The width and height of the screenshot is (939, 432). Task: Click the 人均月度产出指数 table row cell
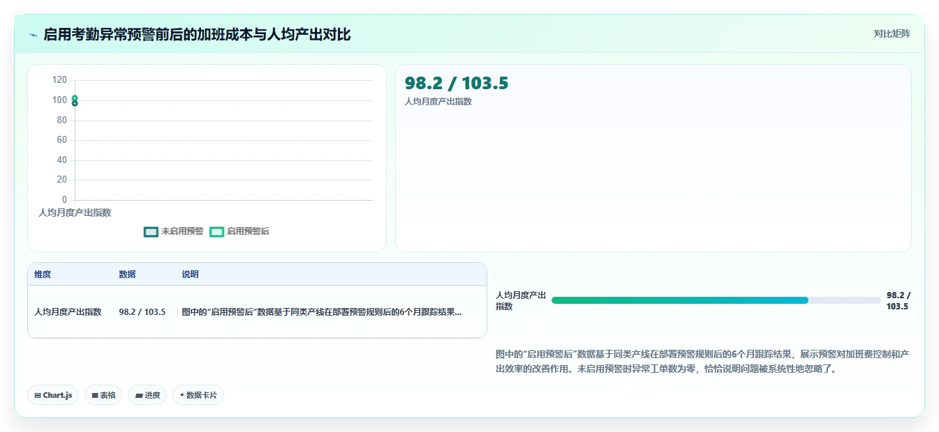point(68,312)
